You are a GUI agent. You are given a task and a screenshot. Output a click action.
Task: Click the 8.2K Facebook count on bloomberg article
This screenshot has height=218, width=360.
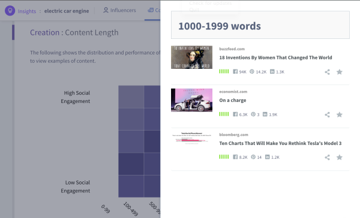pos(243,158)
